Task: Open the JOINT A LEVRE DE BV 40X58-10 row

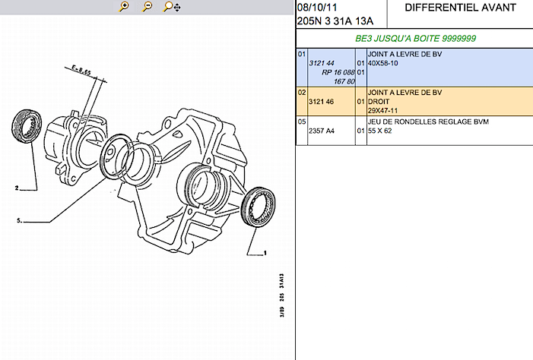Action: click(414, 68)
